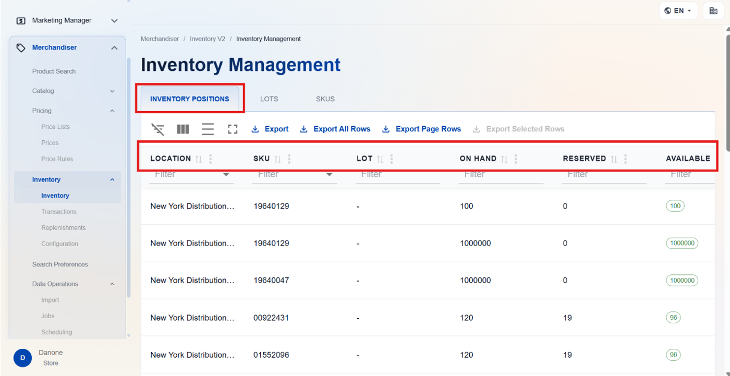This screenshot has height=376, width=730.
Task: Open LOCATION column options menu dots
Action: click(211, 159)
